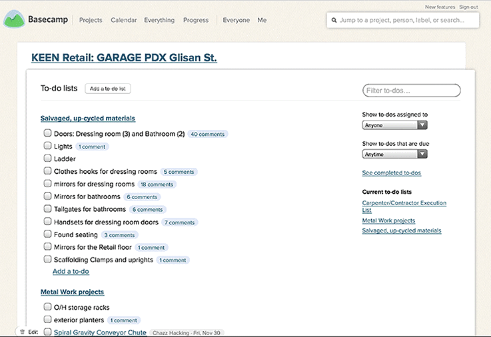Open the Projects menu

[91, 20]
